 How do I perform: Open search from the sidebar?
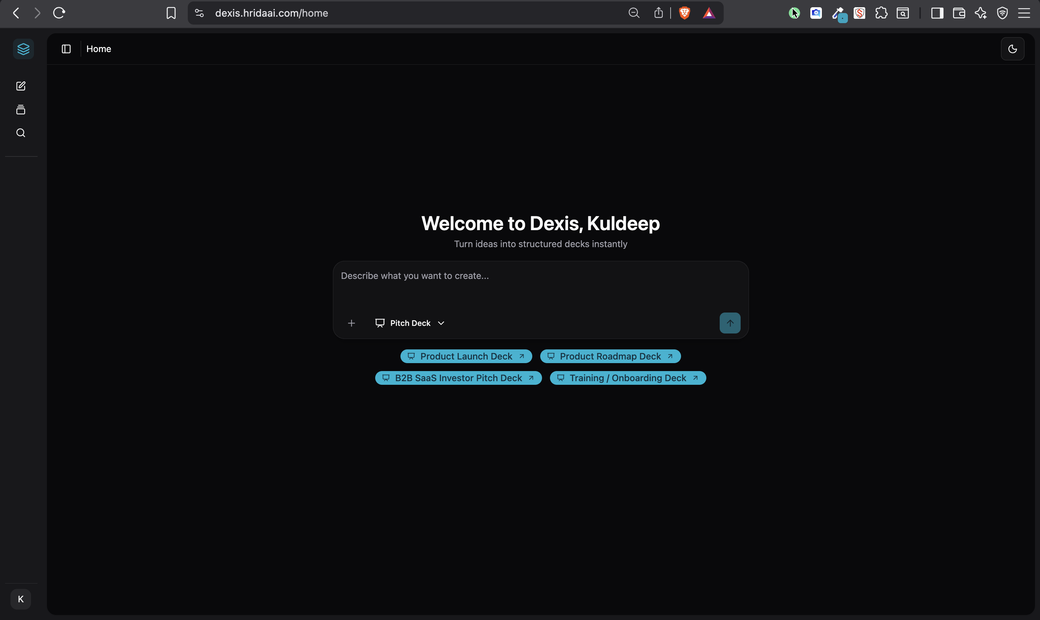click(x=21, y=133)
